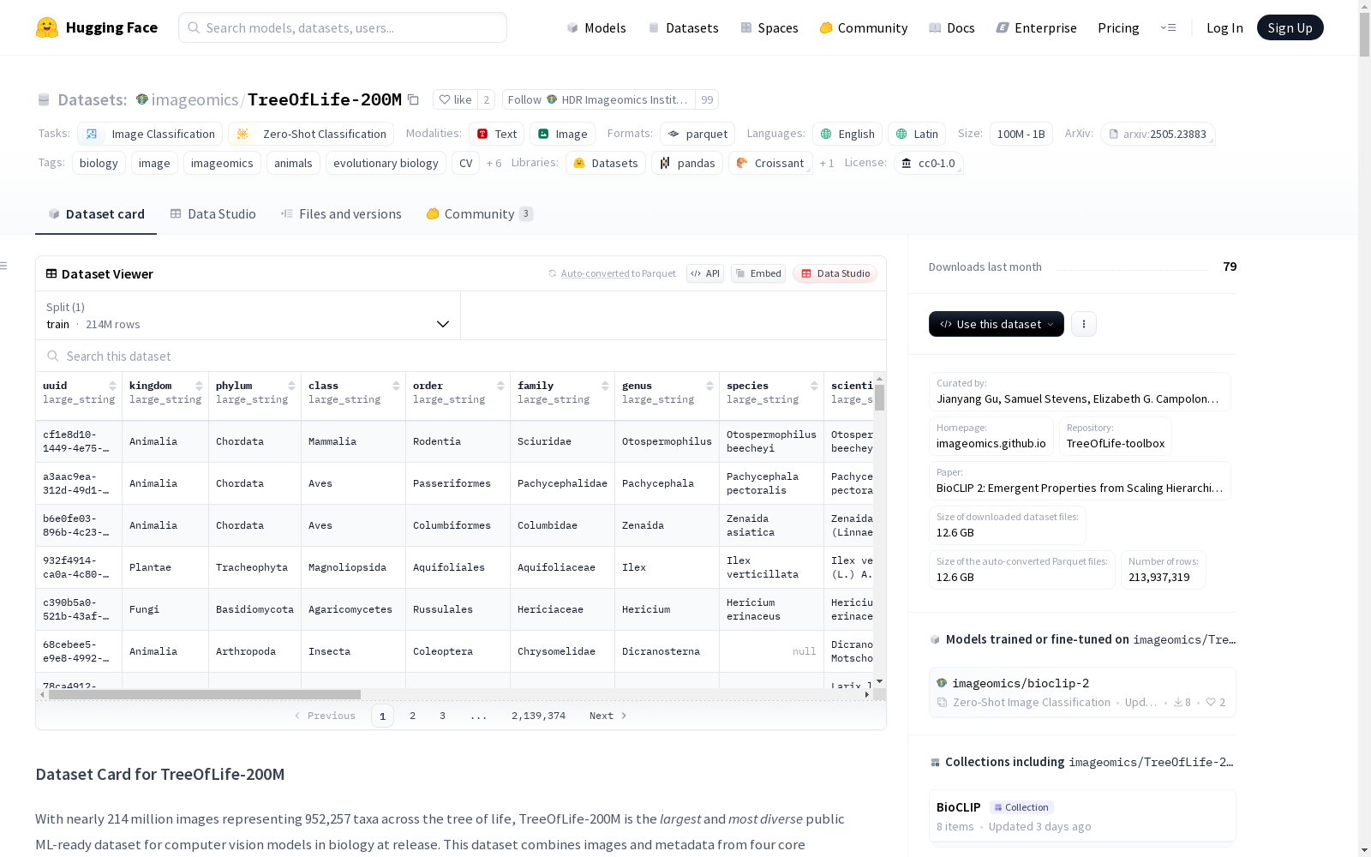The image size is (1371, 857).
Task: Toggle the left sidebar table of contents icon
Action: click(4, 266)
